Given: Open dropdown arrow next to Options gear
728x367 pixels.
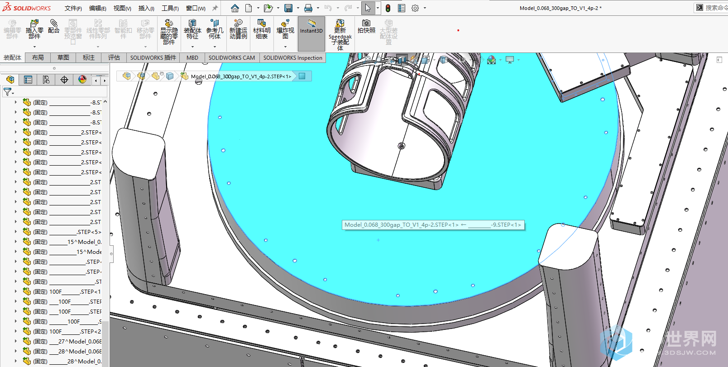Looking at the screenshot, I should click(425, 8).
